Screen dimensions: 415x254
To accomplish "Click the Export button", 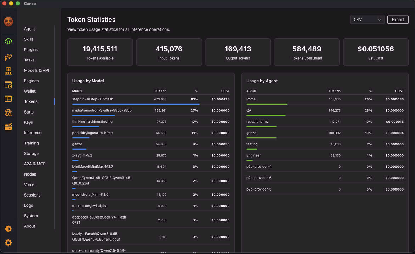I will point(398,20).
